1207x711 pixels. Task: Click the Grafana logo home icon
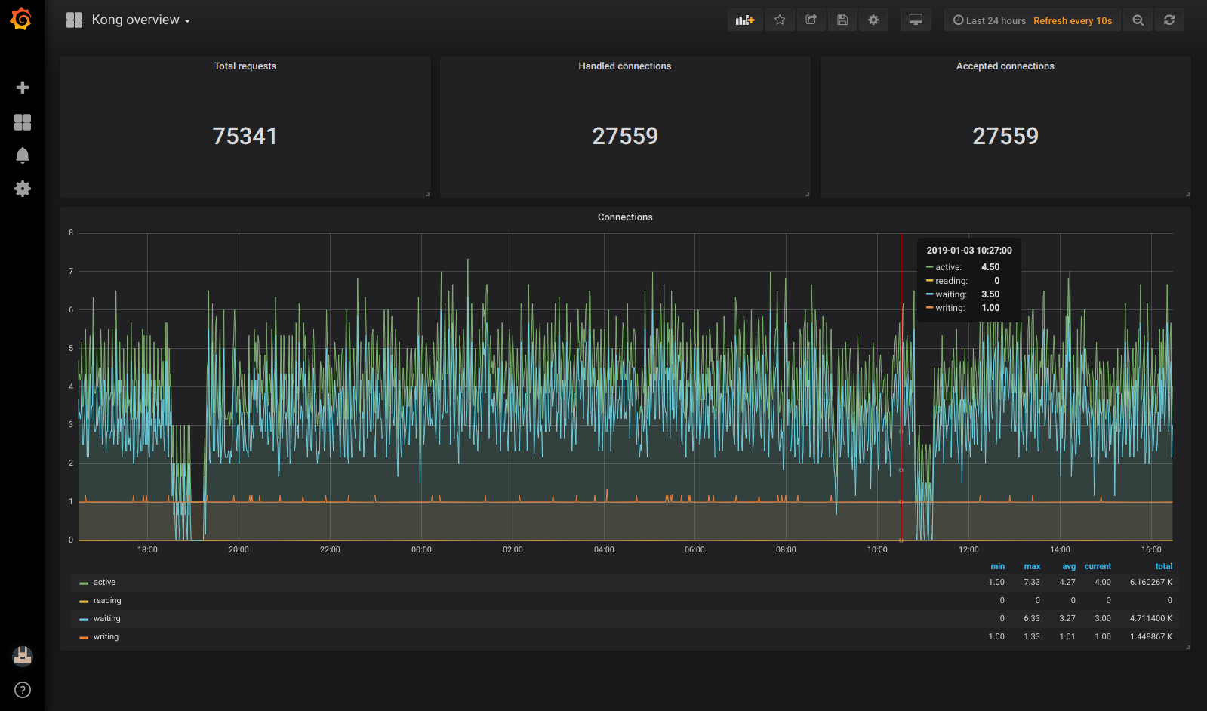(x=21, y=20)
